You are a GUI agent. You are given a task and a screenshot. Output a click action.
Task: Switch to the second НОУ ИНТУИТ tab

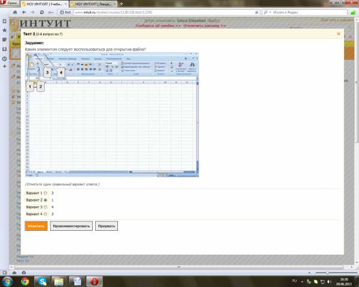(93, 4)
